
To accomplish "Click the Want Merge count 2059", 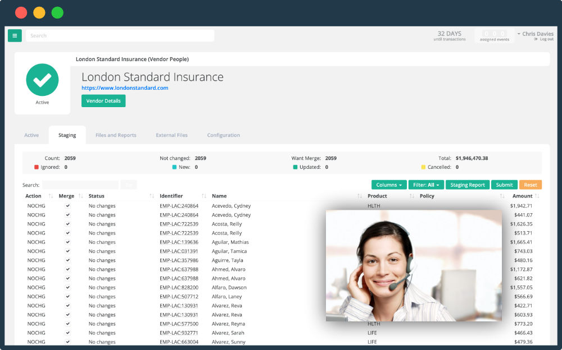I will point(331,158).
